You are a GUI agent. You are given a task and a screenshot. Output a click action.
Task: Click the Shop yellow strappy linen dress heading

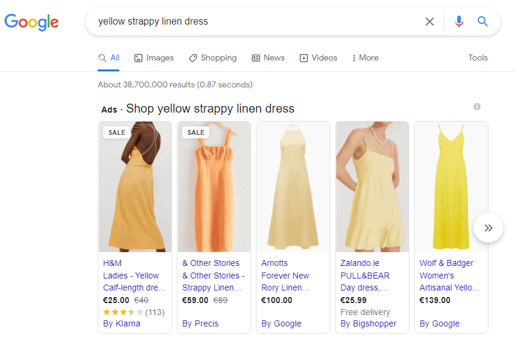coord(210,108)
